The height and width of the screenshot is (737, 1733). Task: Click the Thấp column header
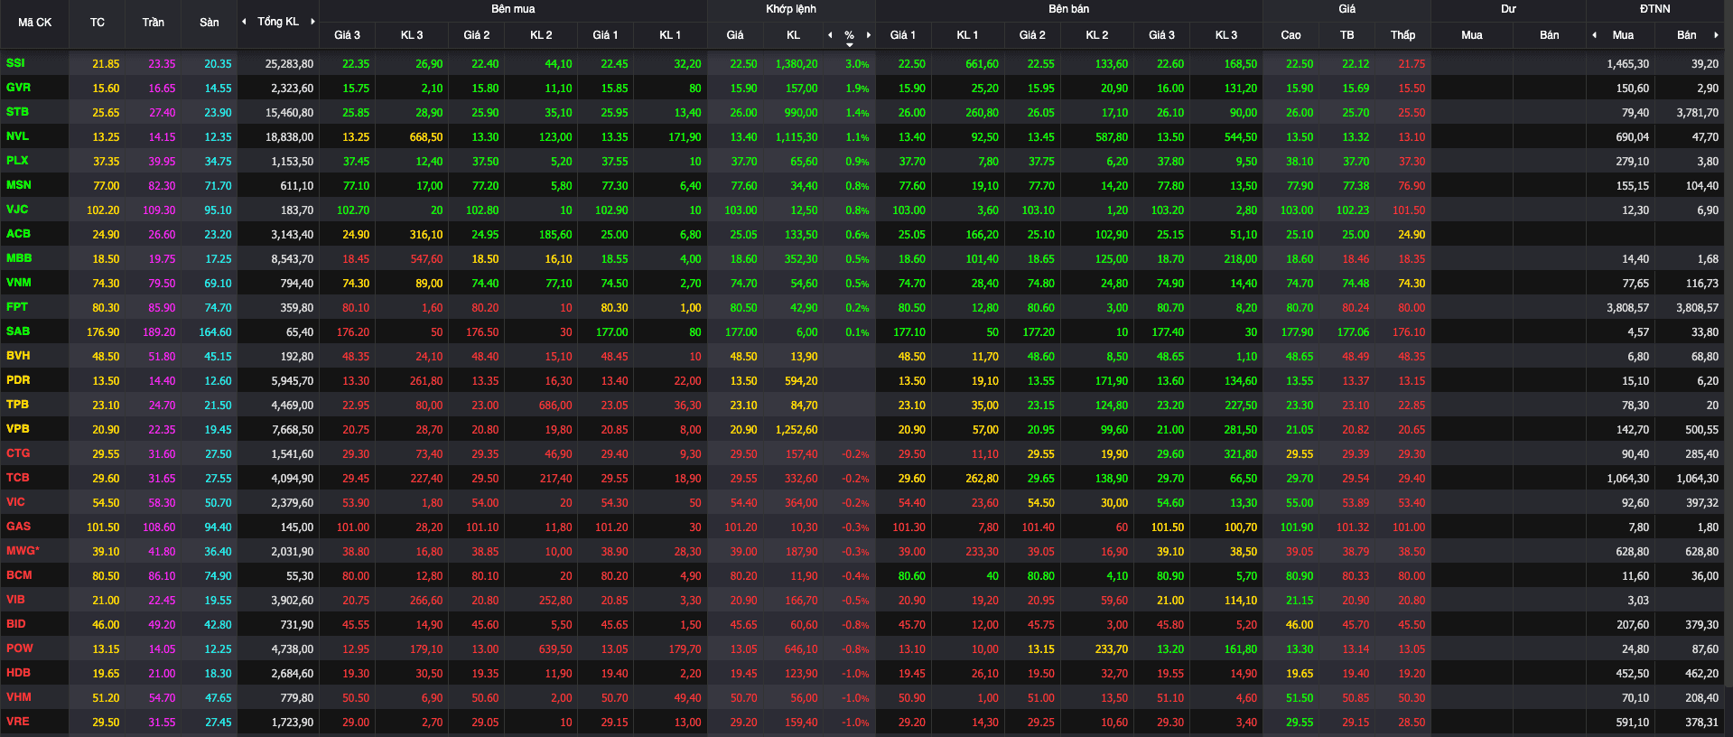[1402, 35]
